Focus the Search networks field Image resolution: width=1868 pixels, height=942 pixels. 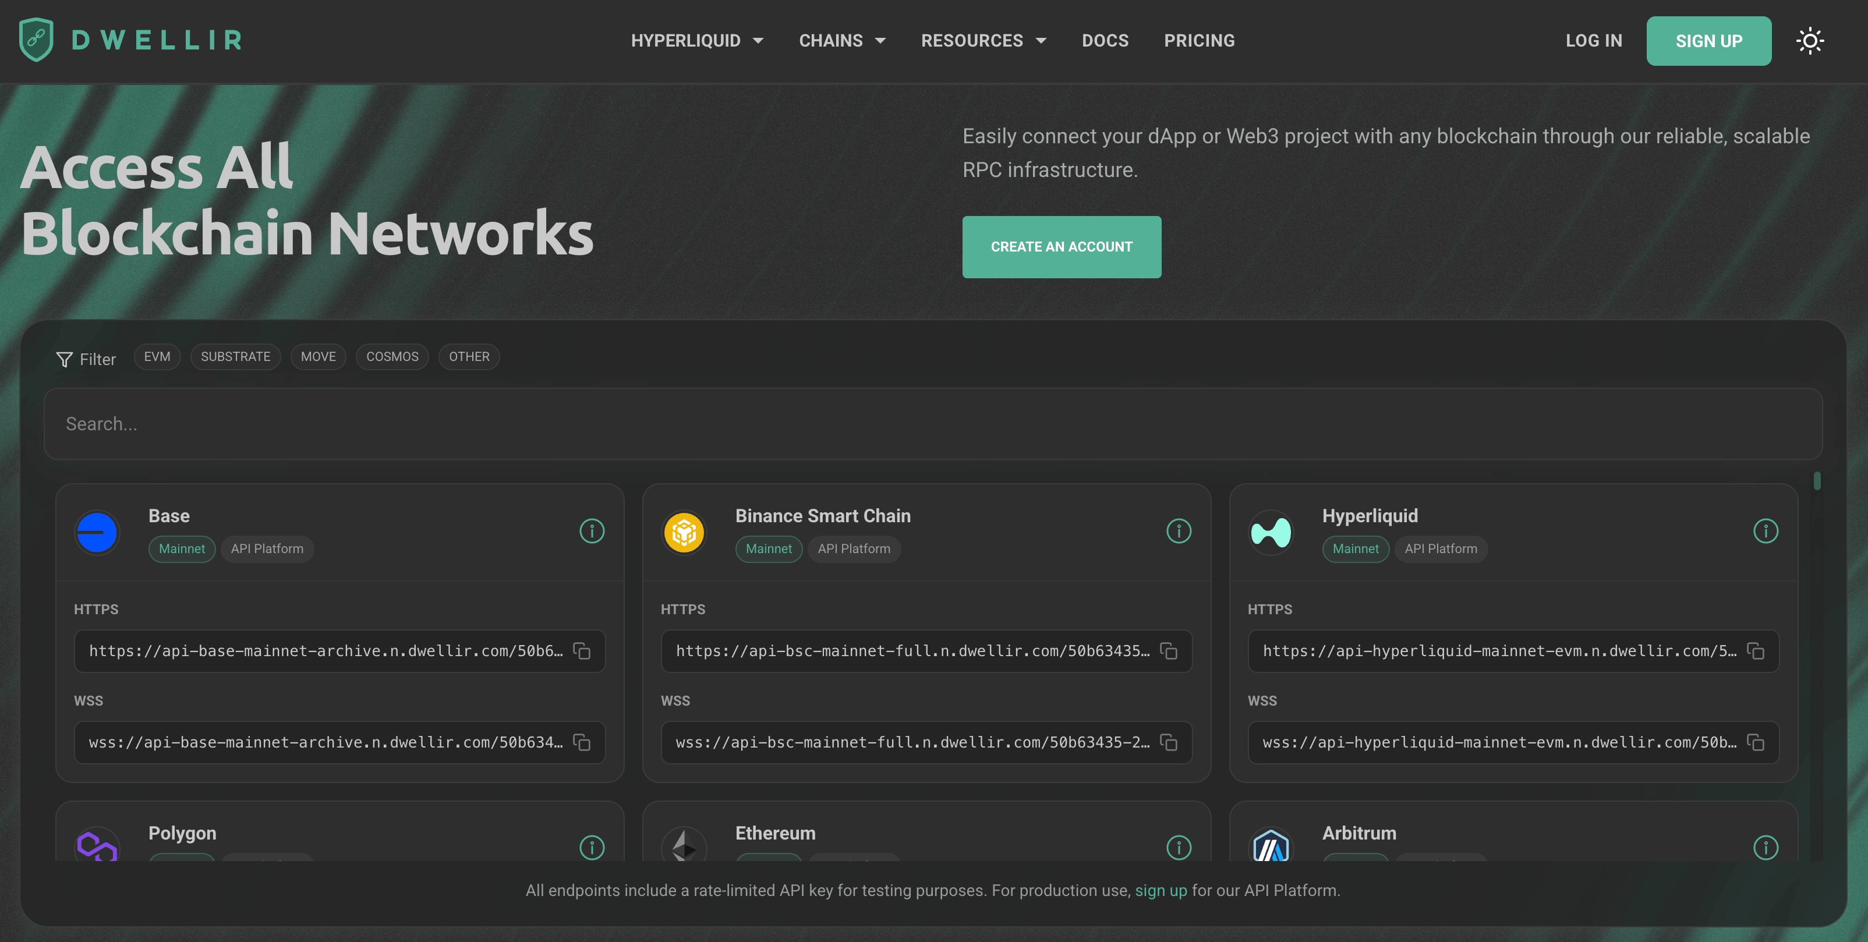click(933, 423)
